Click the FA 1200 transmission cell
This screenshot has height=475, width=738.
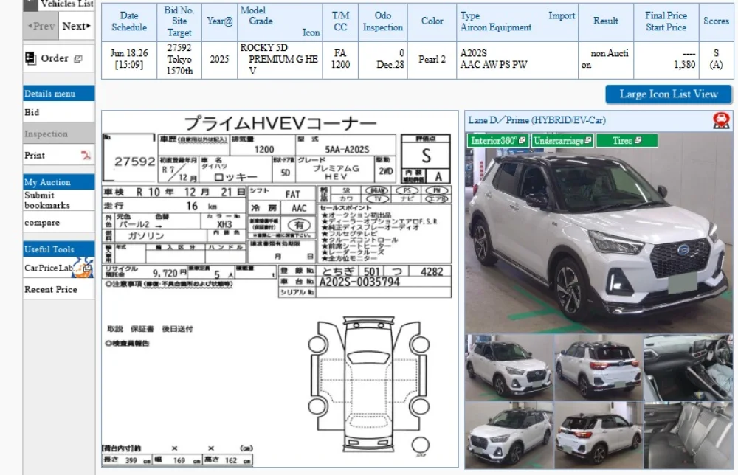(340, 60)
